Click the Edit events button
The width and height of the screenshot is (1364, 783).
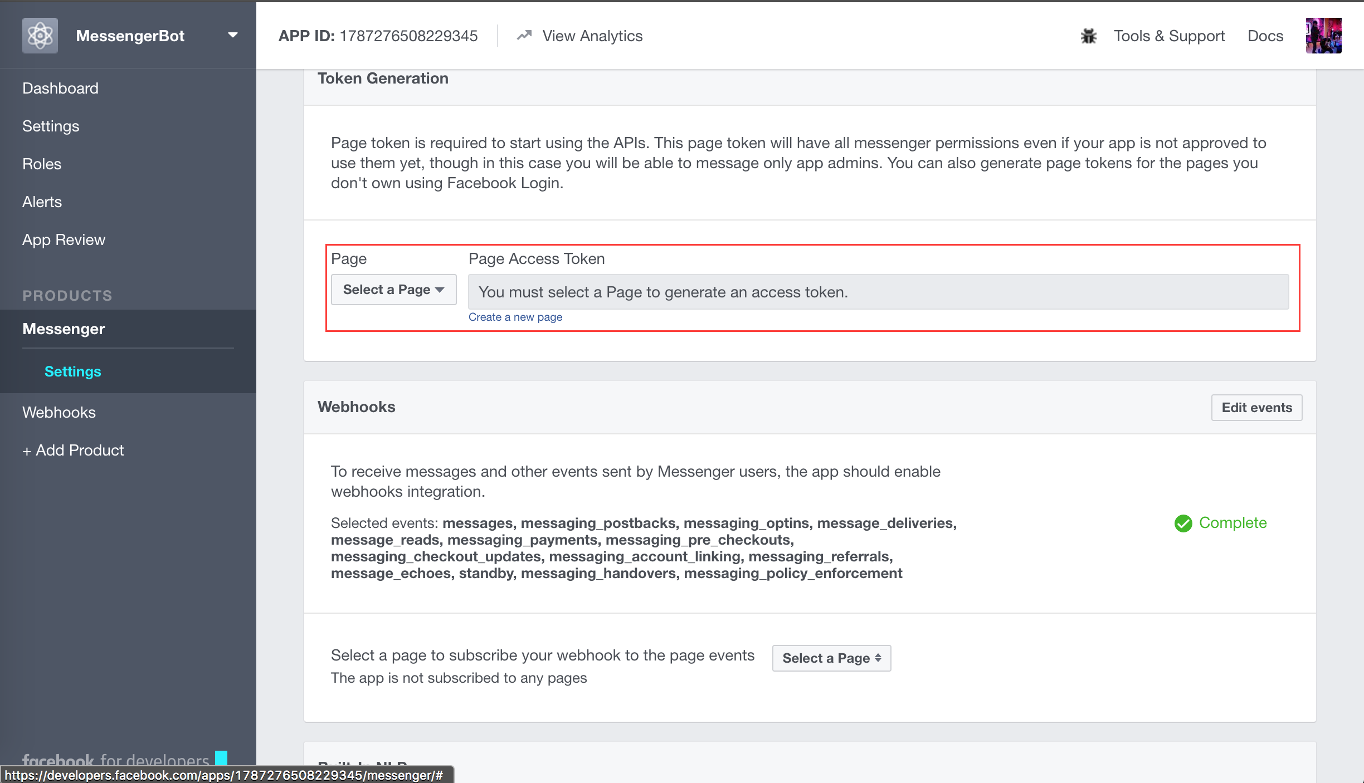pos(1256,408)
